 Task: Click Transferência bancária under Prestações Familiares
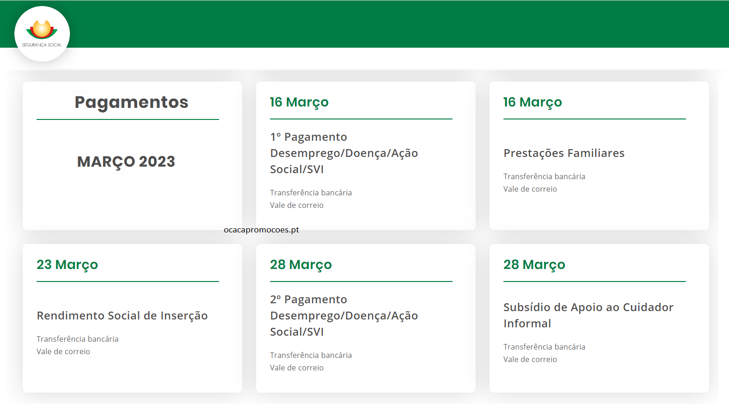(544, 176)
